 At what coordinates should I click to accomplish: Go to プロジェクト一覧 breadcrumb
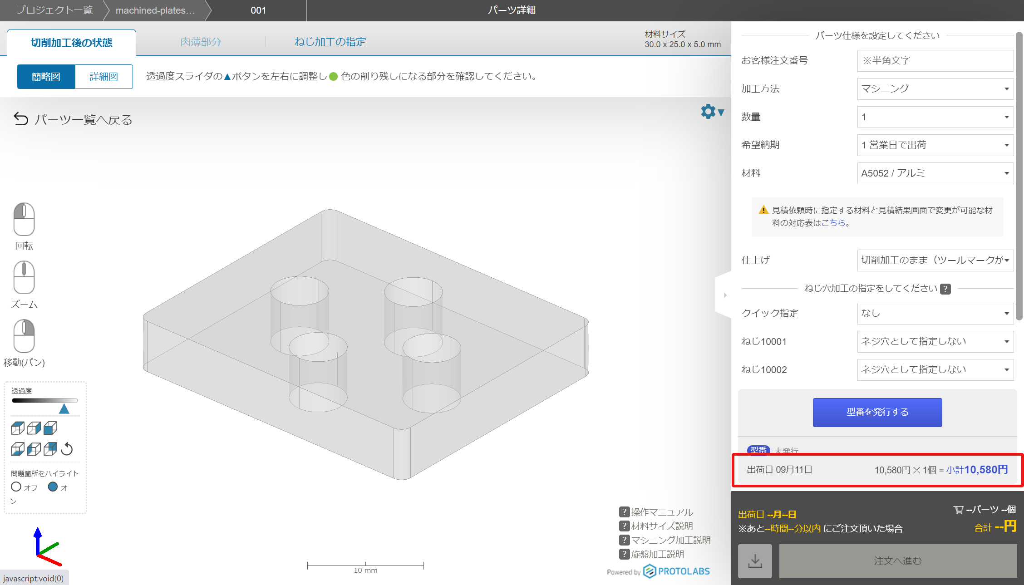(x=54, y=10)
